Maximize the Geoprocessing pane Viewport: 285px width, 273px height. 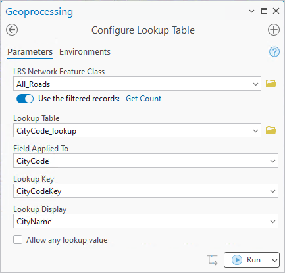pyautogui.click(x=264, y=11)
